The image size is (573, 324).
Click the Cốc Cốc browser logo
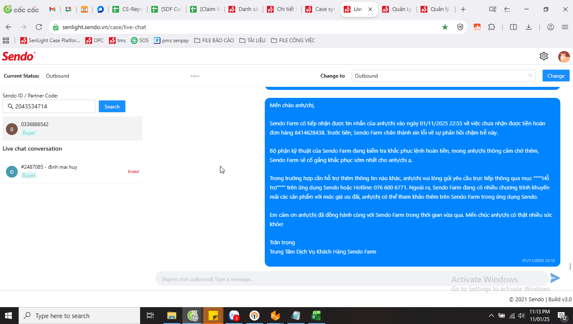[x=21, y=9]
